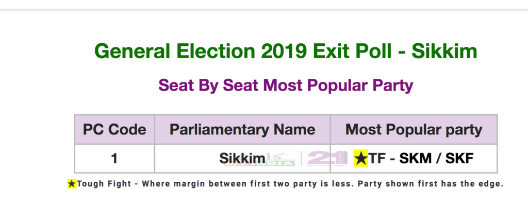Select the PC Code column header
The image size is (528, 207).
point(114,129)
